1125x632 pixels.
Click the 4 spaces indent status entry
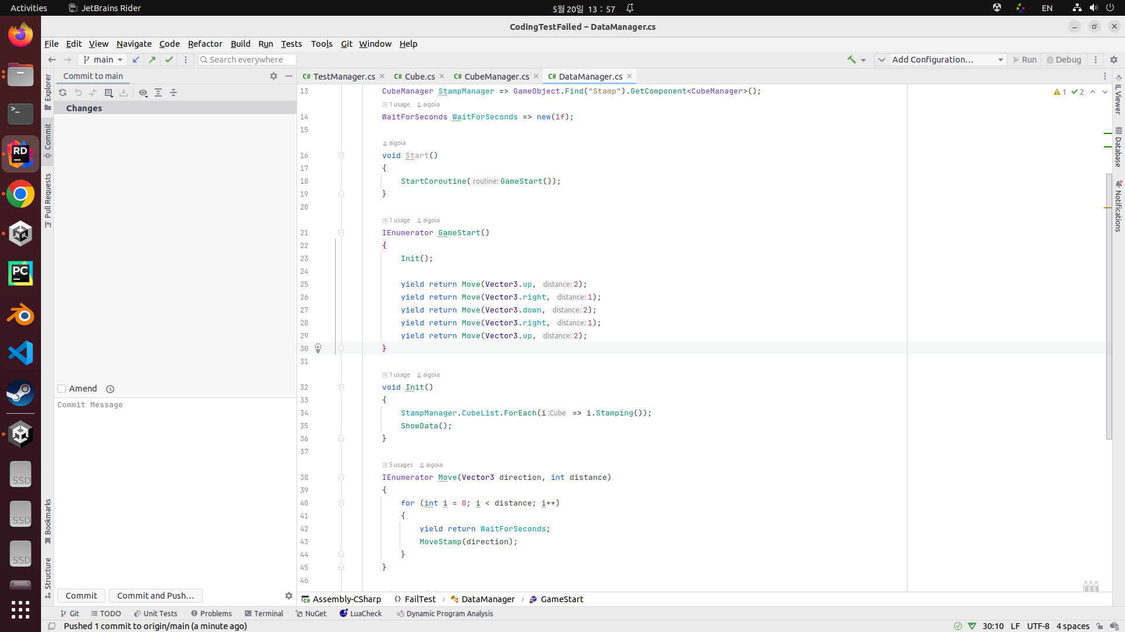(x=1073, y=626)
